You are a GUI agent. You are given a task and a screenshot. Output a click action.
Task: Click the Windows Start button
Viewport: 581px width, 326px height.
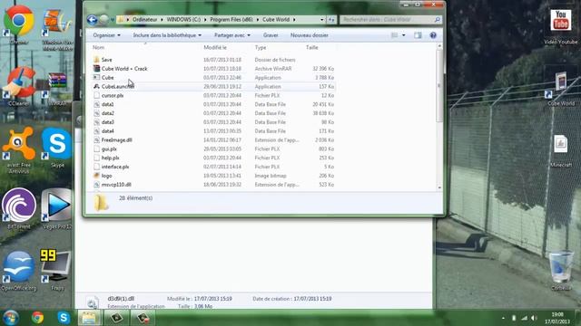pos(10,318)
